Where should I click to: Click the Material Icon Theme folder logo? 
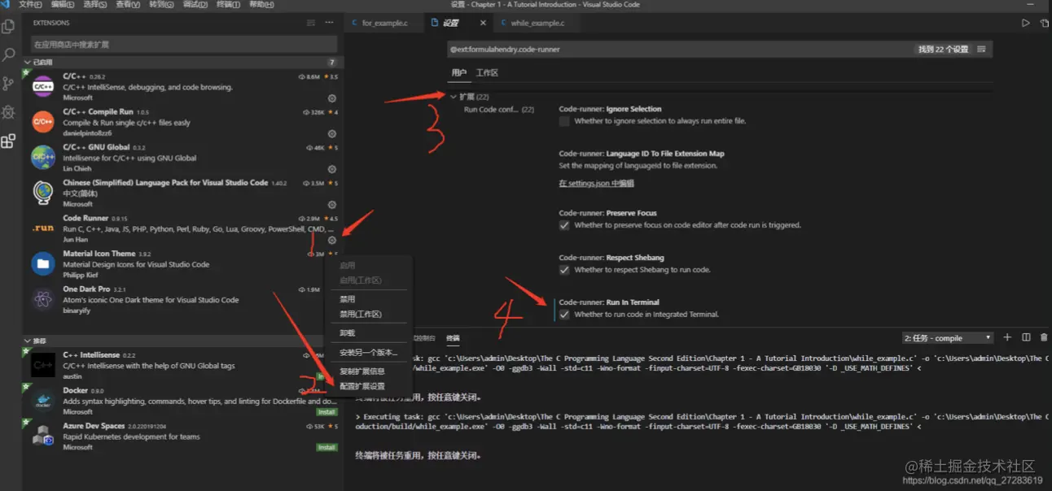click(43, 263)
